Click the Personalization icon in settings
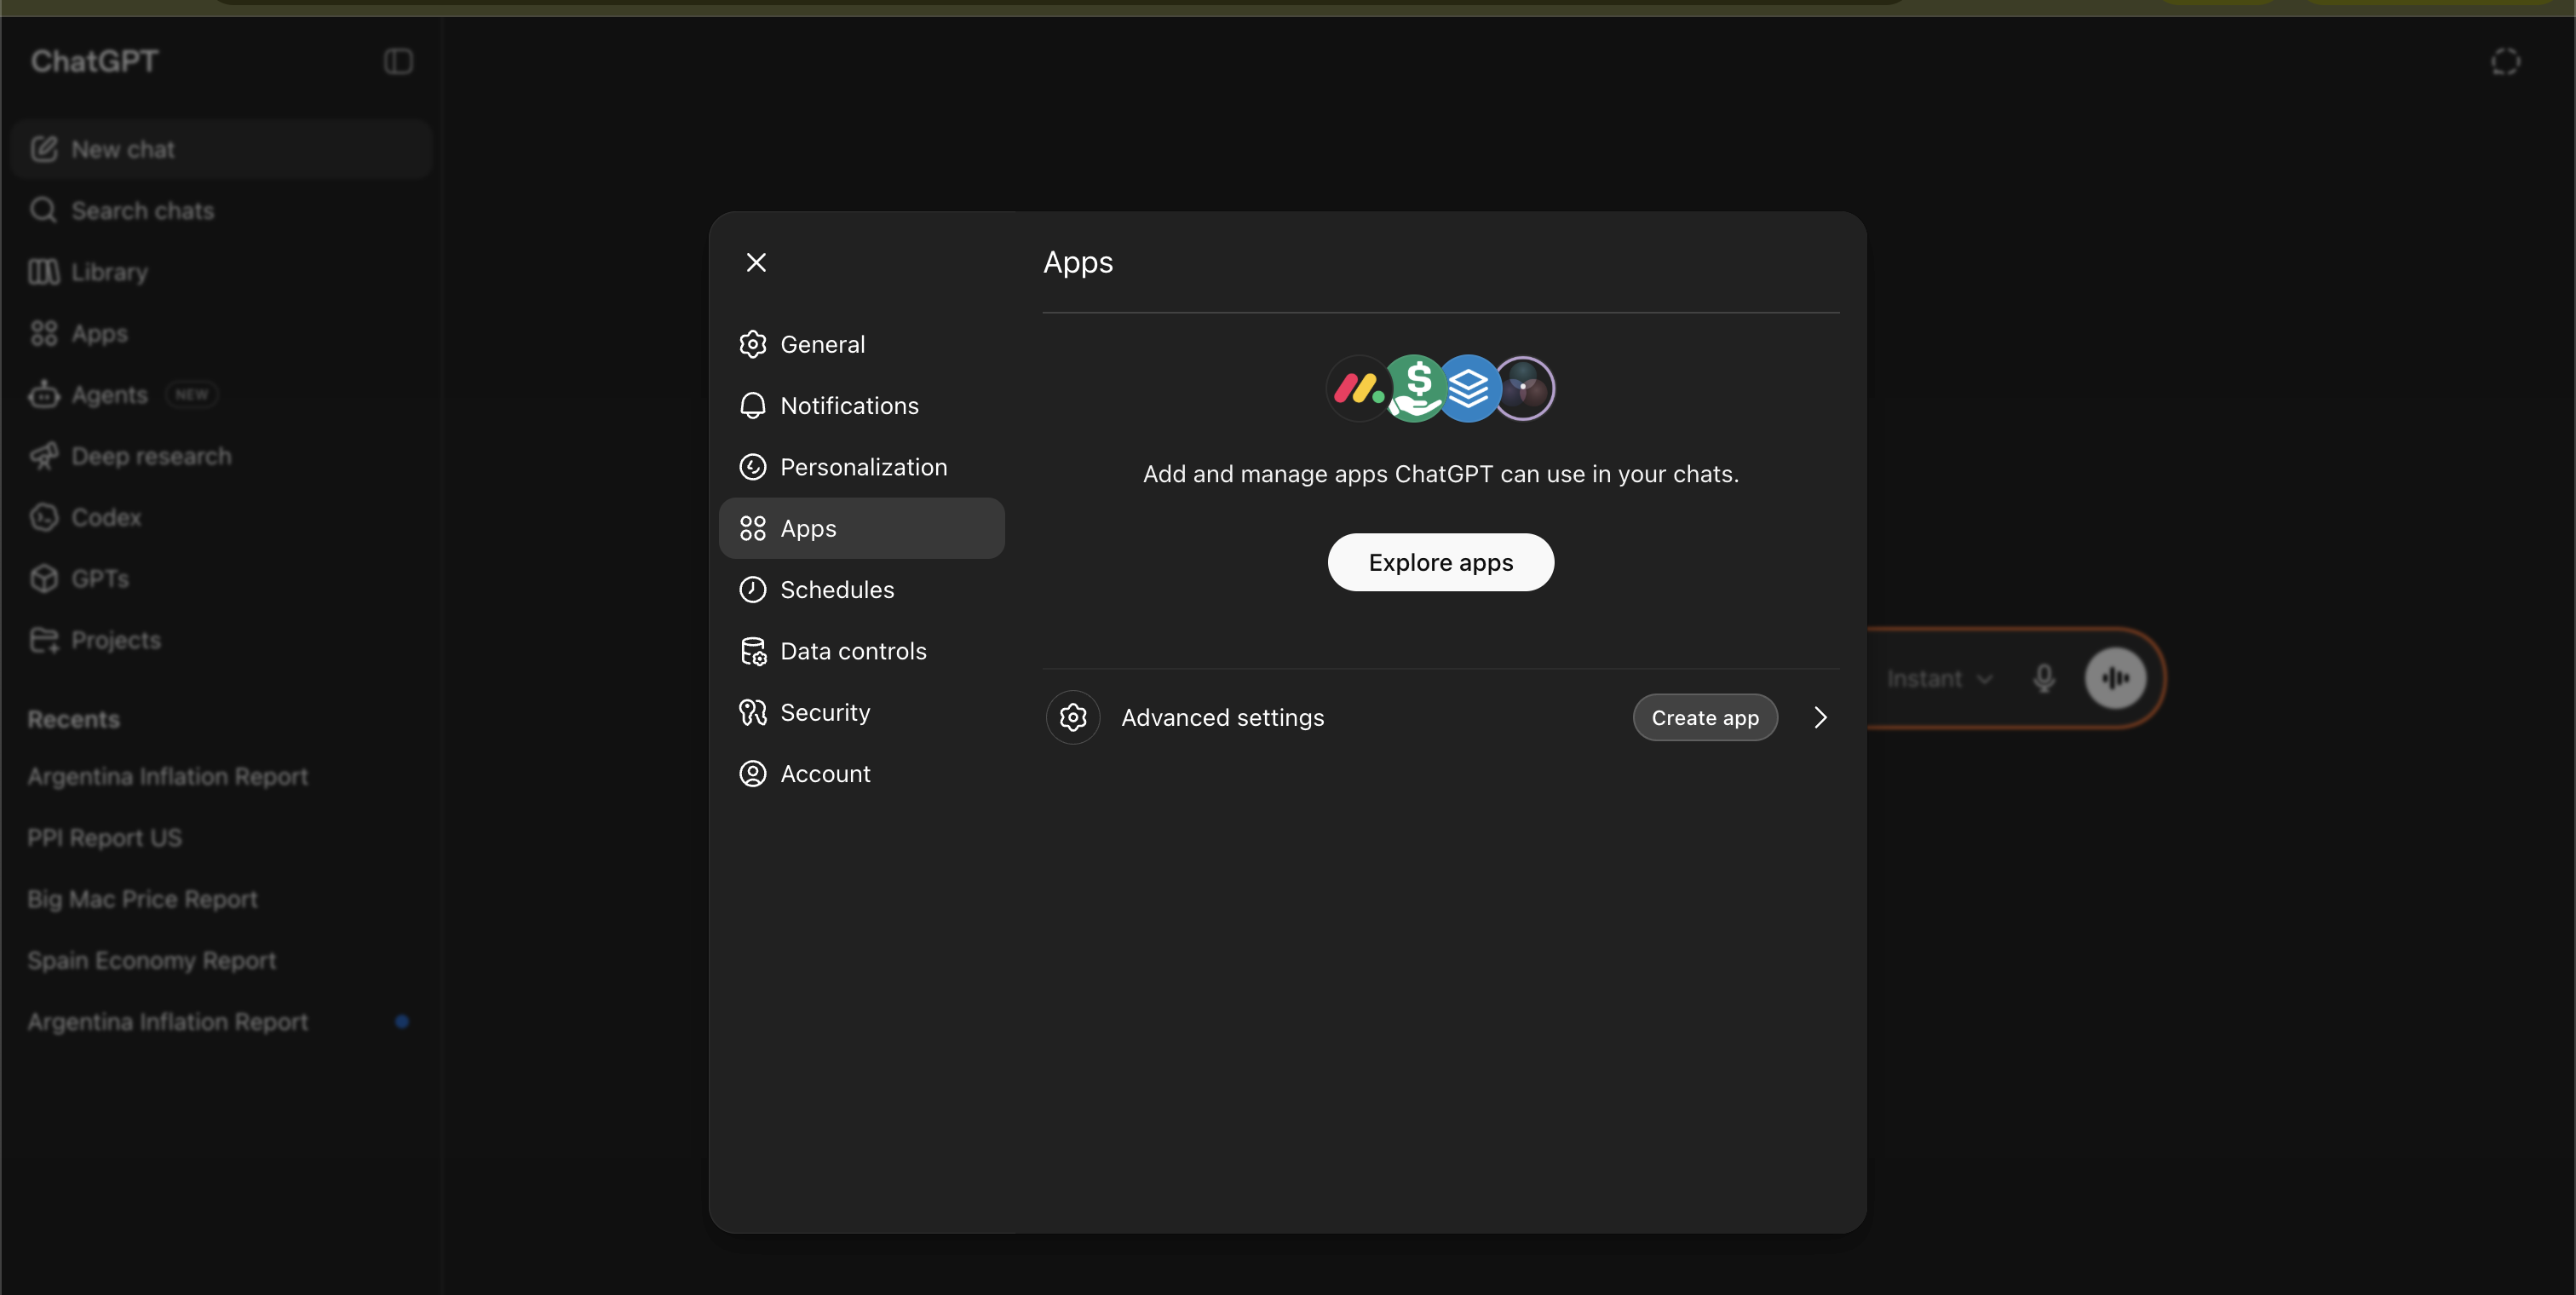The width and height of the screenshot is (2576, 1295). click(x=752, y=467)
